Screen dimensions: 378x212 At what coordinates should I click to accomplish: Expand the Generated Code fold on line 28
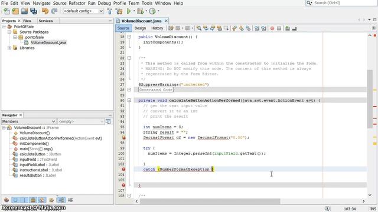coord(129,90)
